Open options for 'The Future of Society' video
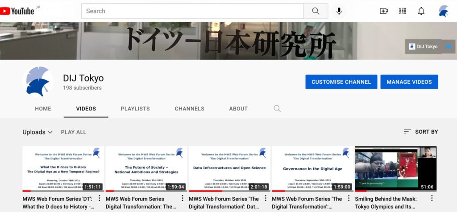This screenshot has width=457, height=212. [183, 198]
